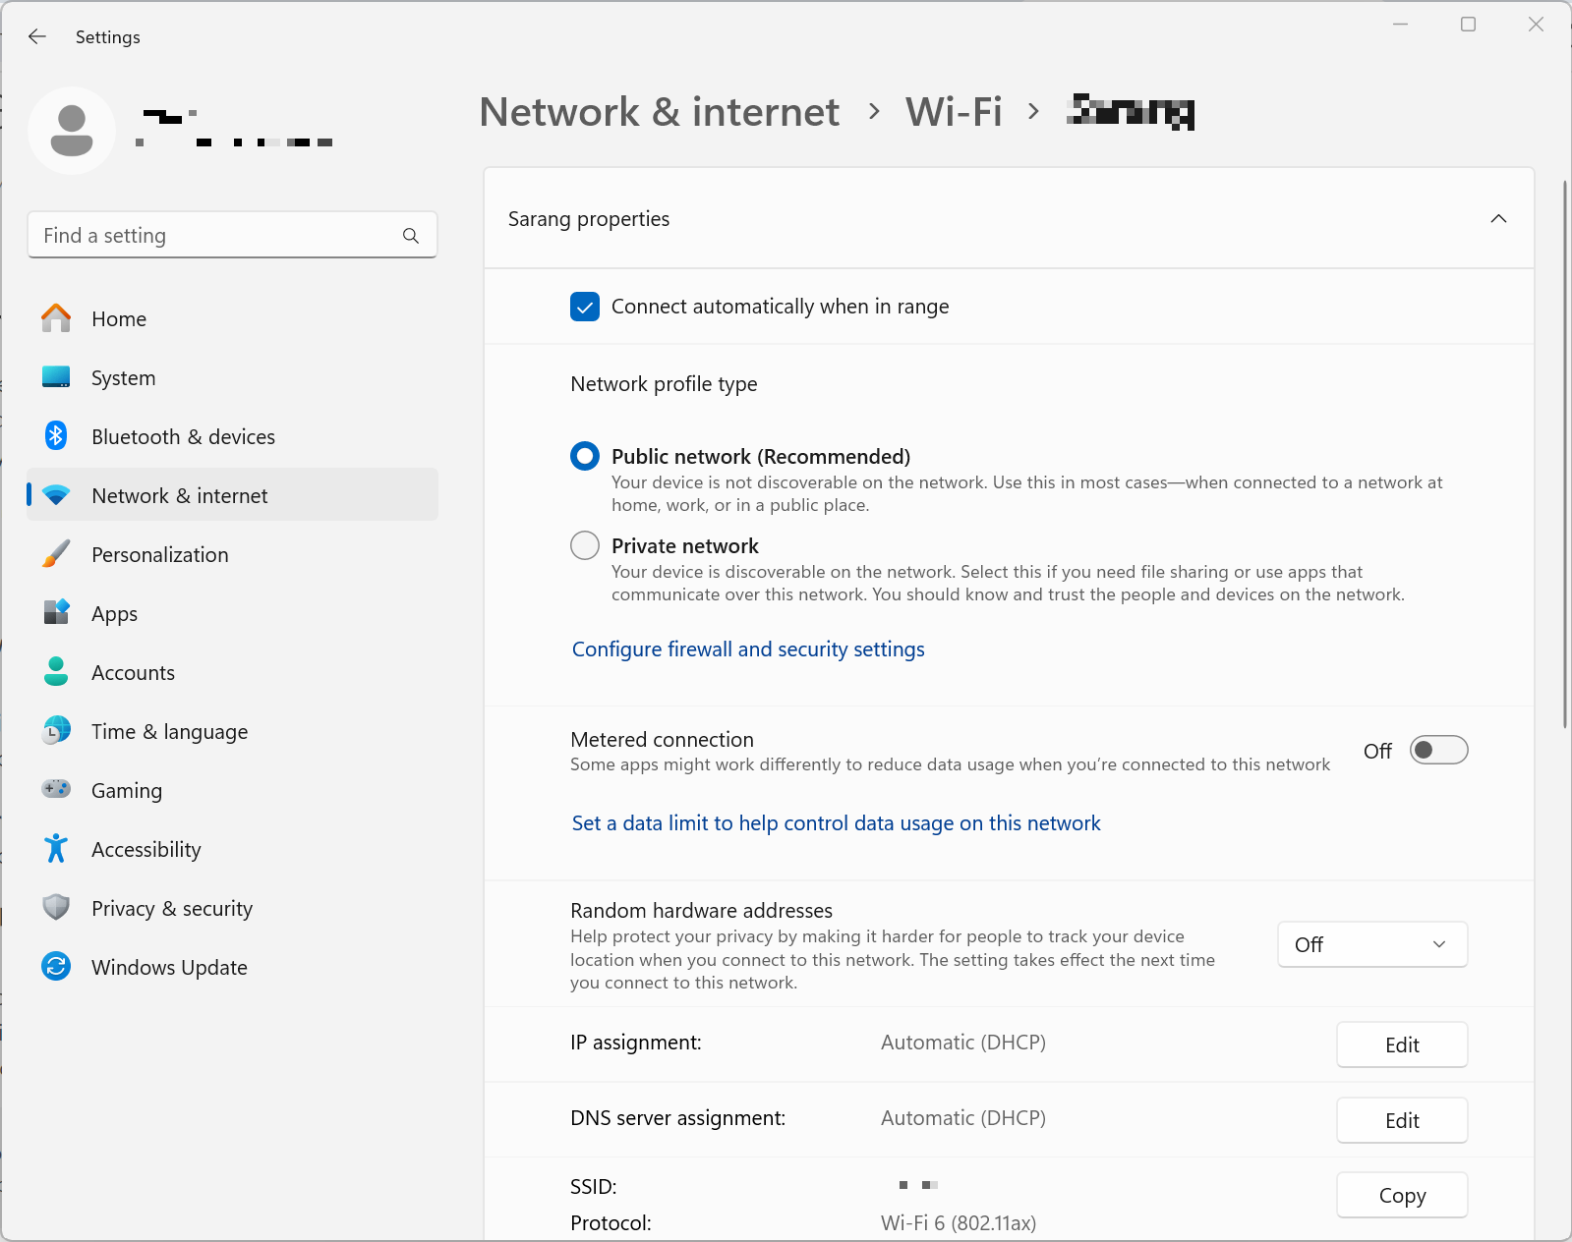1572x1242 pixels.
Task: Click the search magnifier icon
Action: [x=411, y=236]
